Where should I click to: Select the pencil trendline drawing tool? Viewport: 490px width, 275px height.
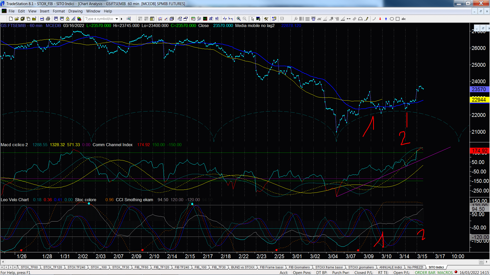(x=366, y=19)
